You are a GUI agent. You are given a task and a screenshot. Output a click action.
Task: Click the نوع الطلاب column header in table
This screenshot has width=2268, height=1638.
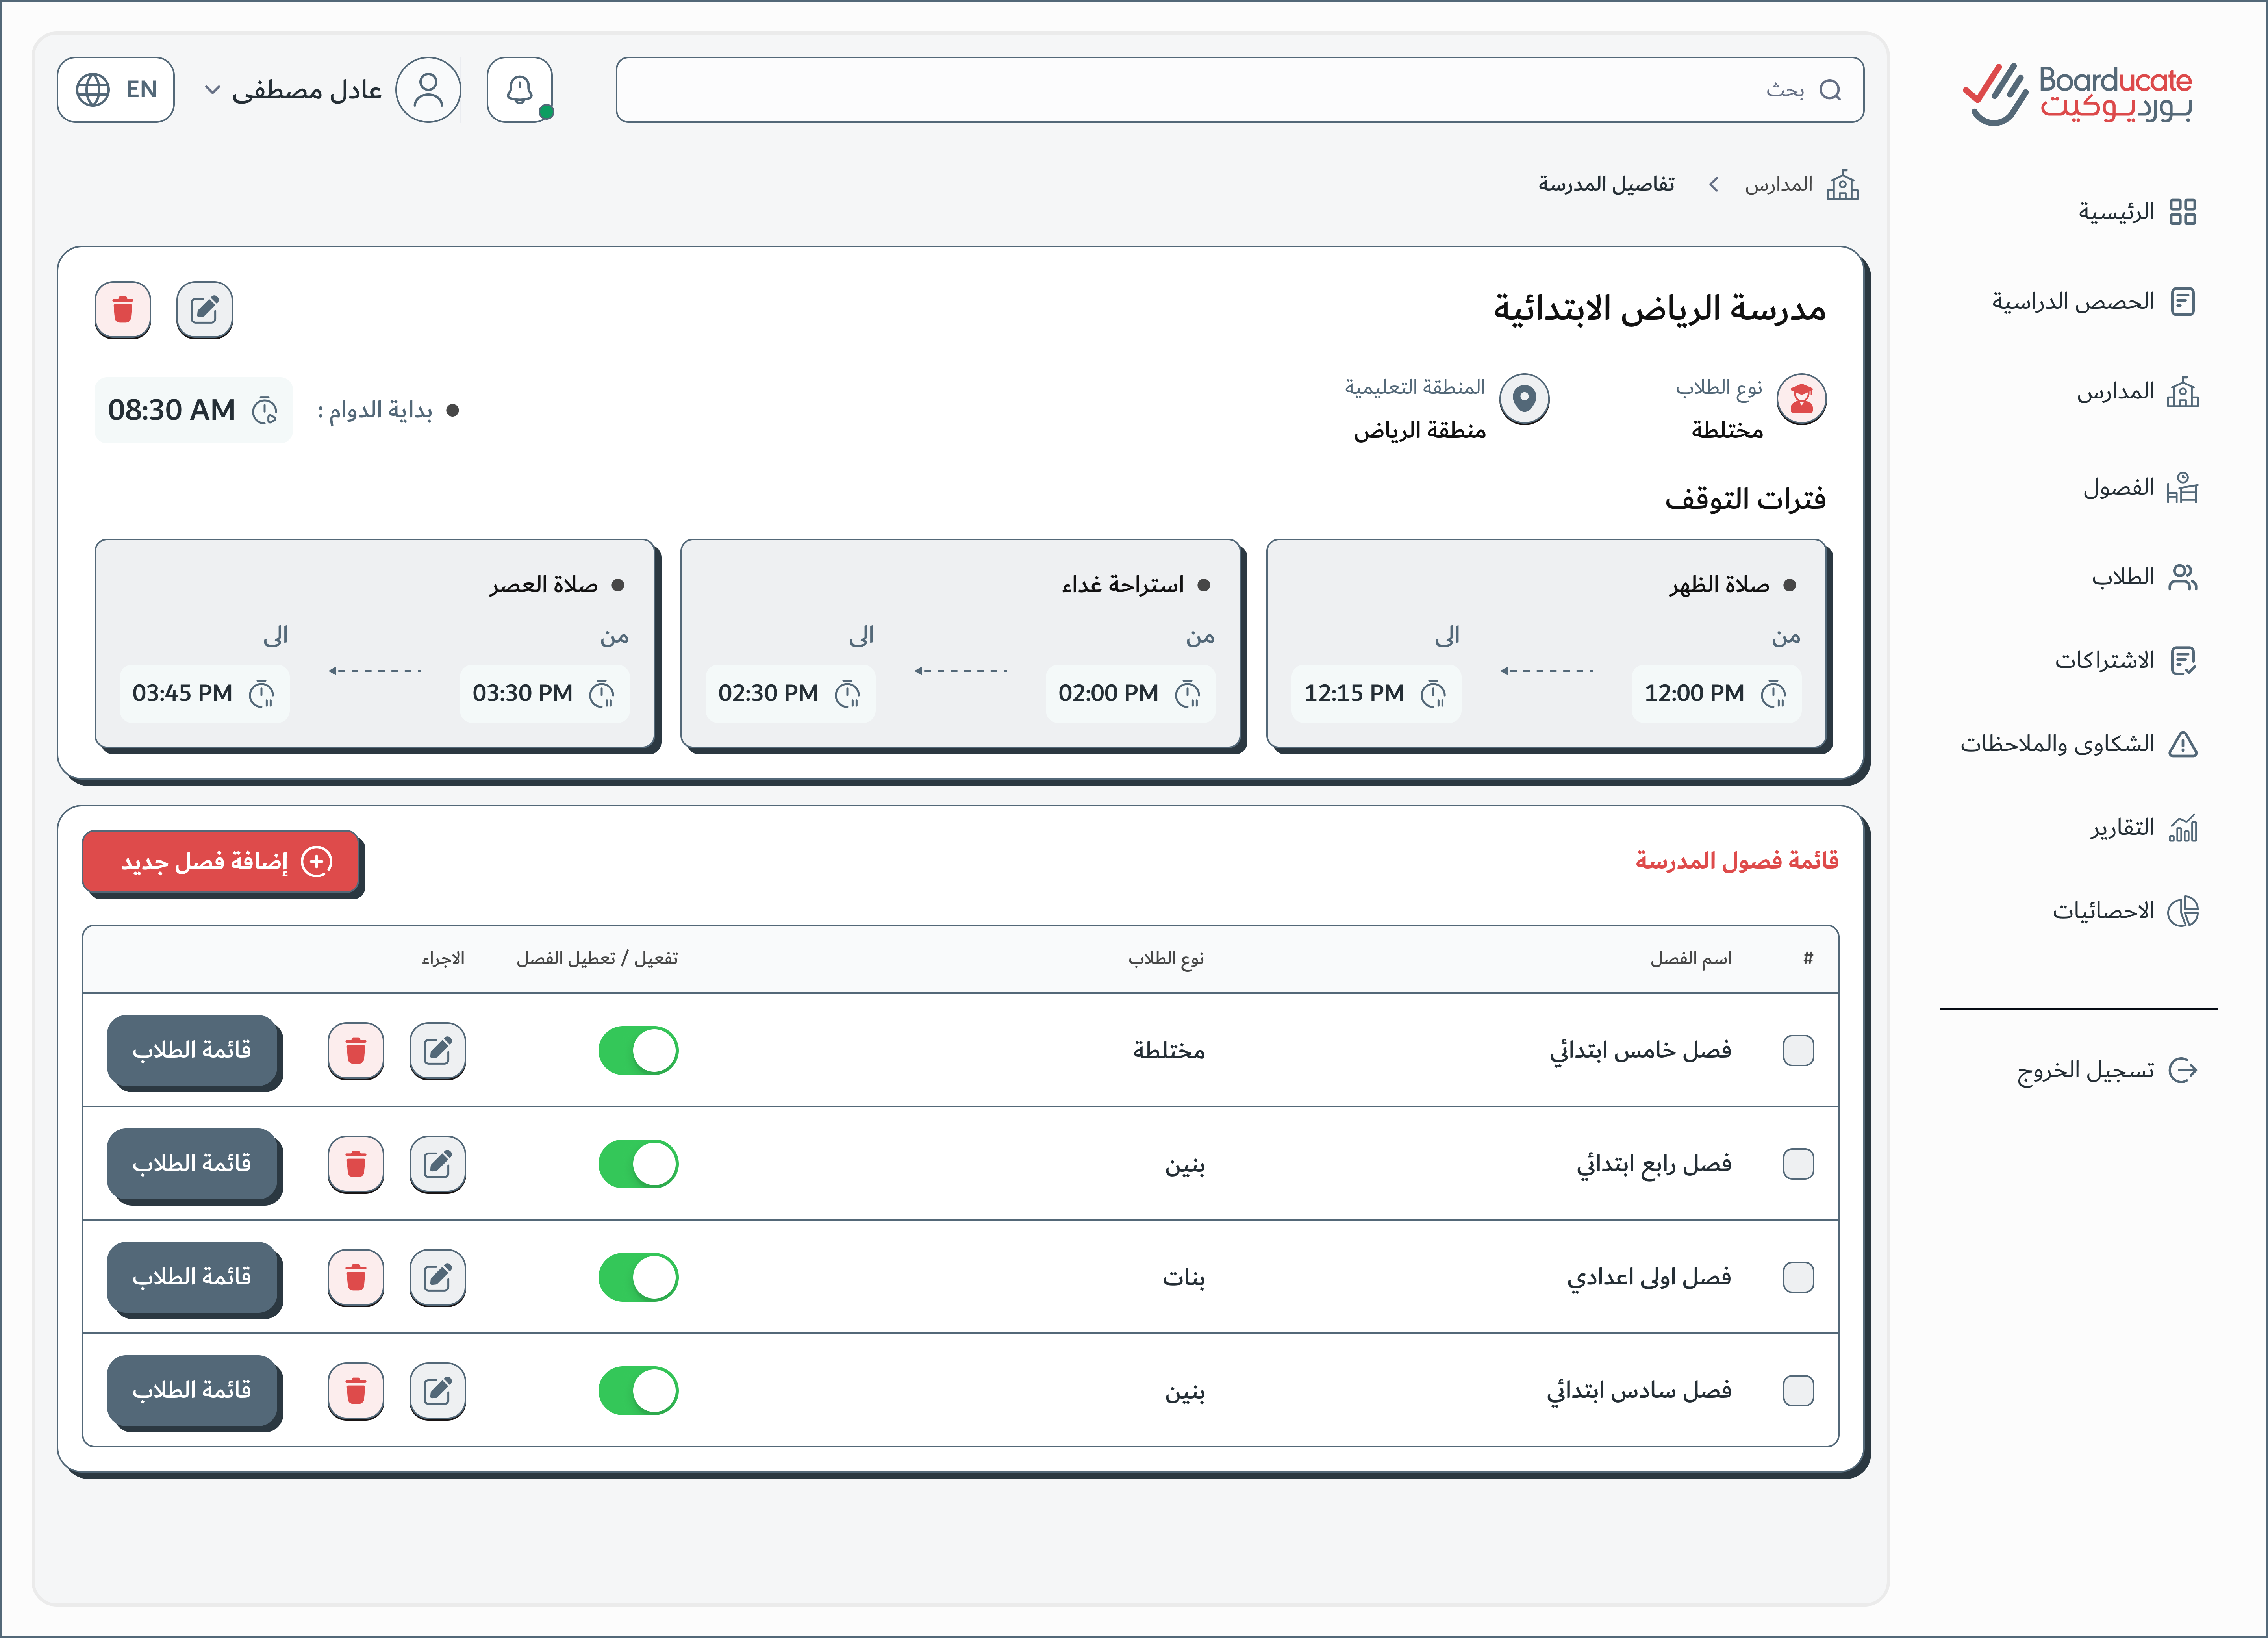click(1166, 959)
